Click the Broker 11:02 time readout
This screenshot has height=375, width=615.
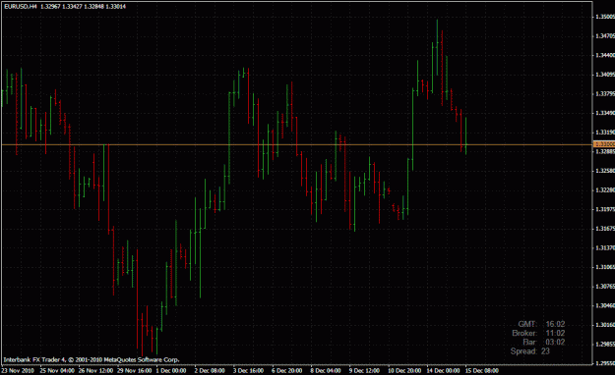(538, 333)
